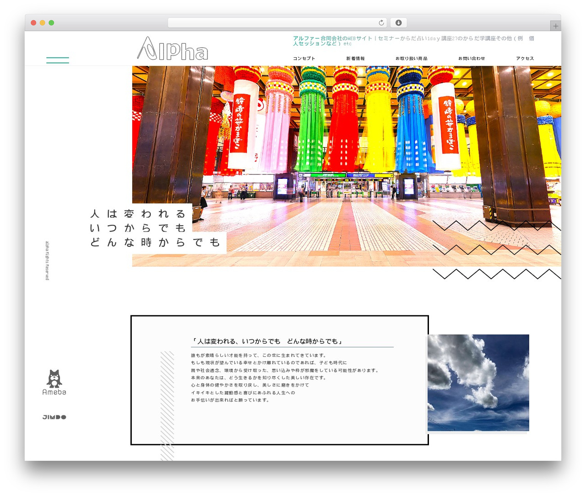Image resolution: width=586 pixels, height=496 pixels.
Task: Click the slogan line どんな時からでも
Action: coord(155,242)
